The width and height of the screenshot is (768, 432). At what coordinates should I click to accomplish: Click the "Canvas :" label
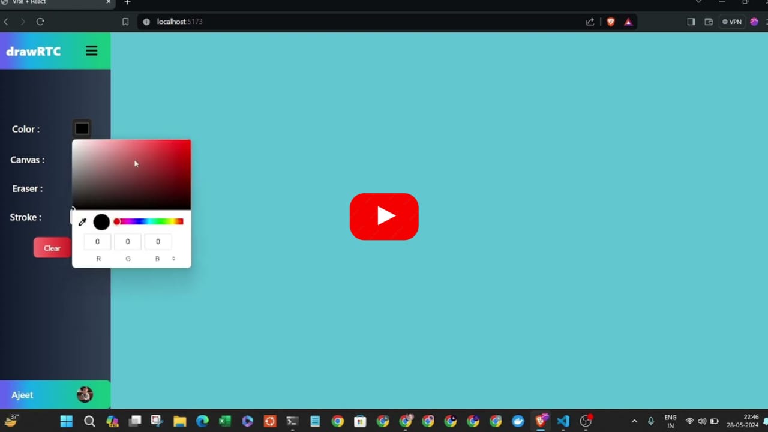point(27,160)
